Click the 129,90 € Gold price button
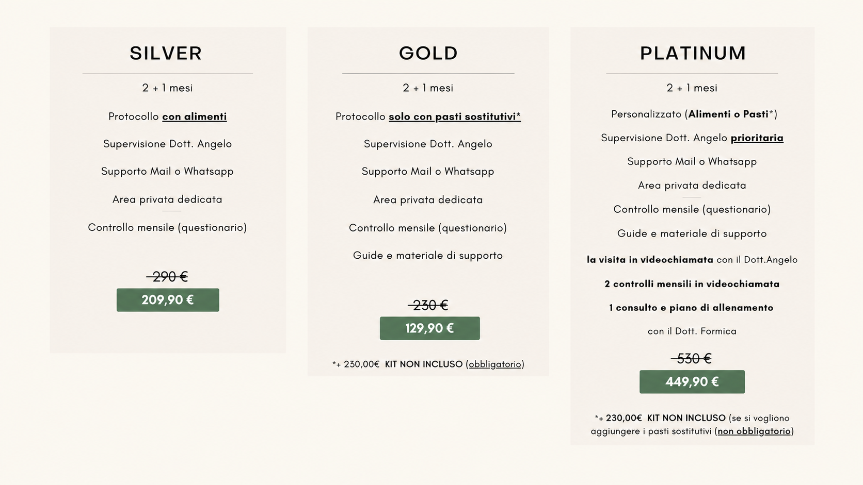Viewport: 863px width, 485px height. 430,328
